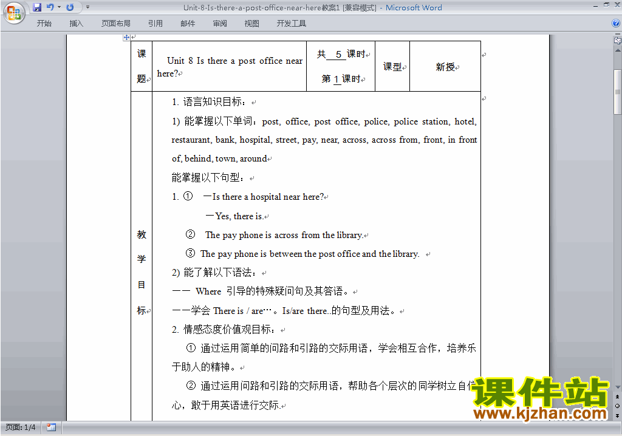Switch to the 引用 tab
Image resolution: width=622 pixels, height=436 pixels.
155,24
